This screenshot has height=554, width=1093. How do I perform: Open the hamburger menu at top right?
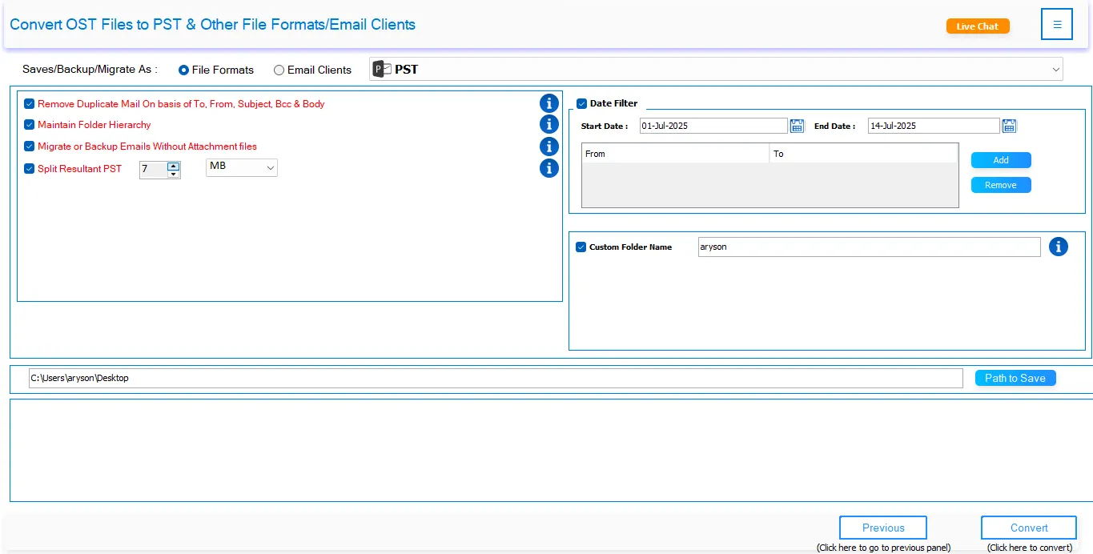click(1056, 24)
